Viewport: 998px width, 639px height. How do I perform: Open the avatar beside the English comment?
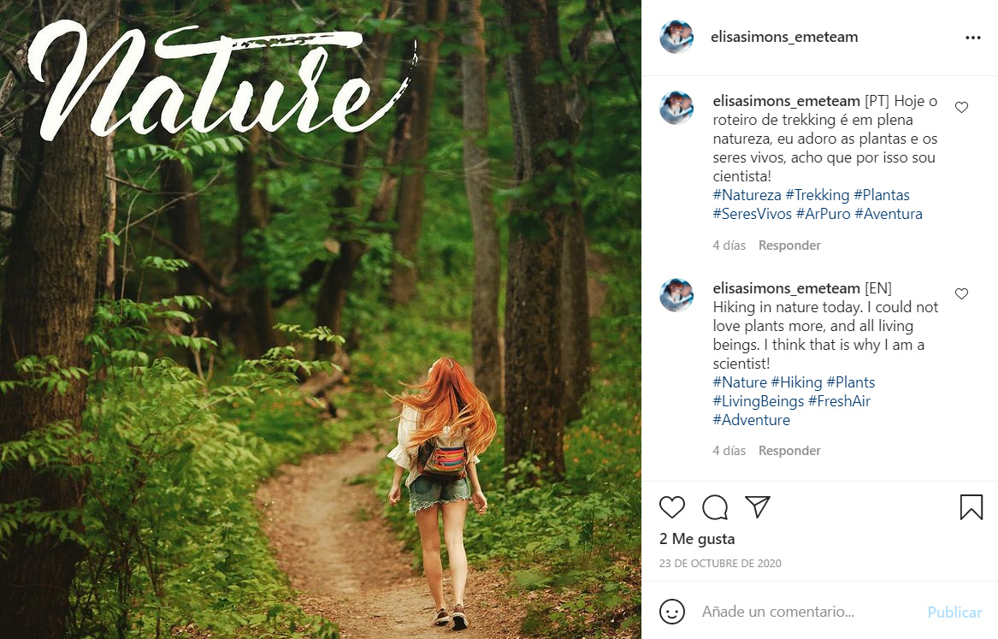pyautogui.click(x=676, y=294)
